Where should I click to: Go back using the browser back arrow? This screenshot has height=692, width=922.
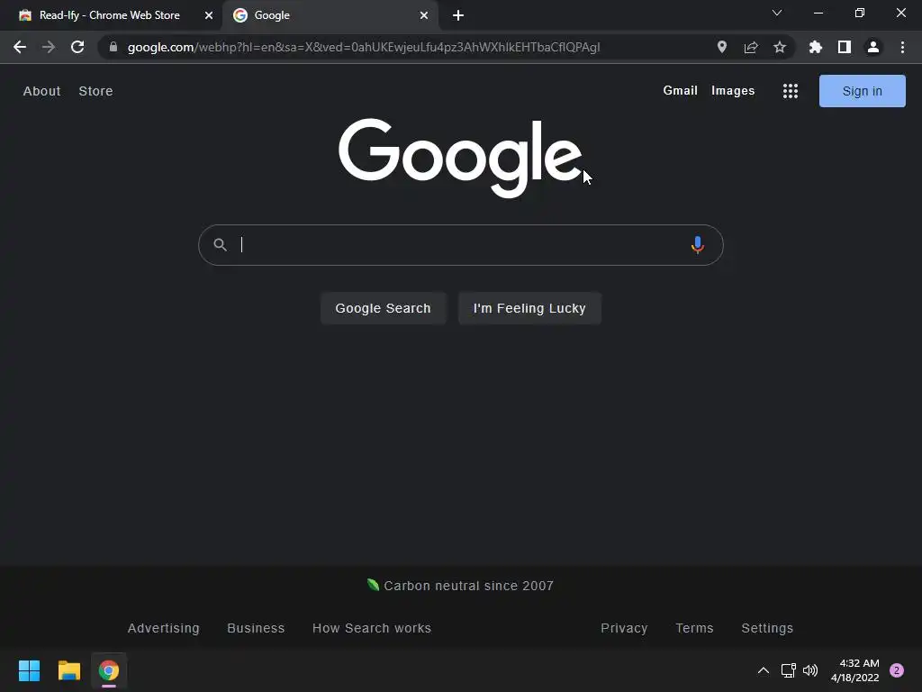click(20, 47)
